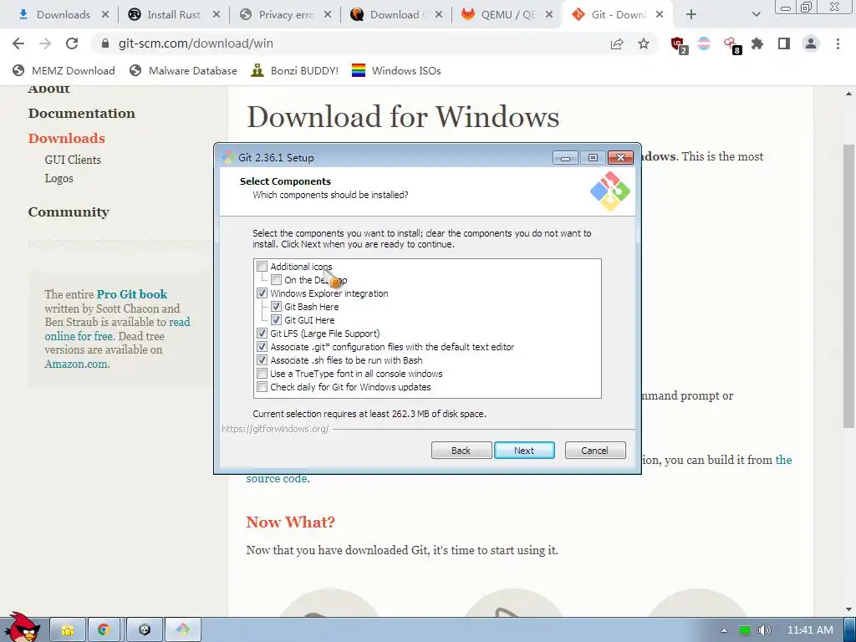Toggle the browser side panel icon

[784, 43]
